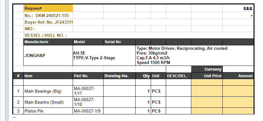Click the DESC/DEL. column header
263x121 pixels.
pyautogui.click(x=178, y=76)
